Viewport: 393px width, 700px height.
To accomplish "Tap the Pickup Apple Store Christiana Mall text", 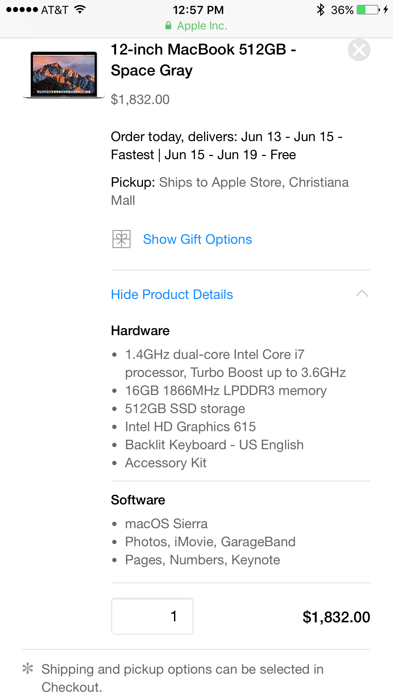I will (x=230, y=191).
